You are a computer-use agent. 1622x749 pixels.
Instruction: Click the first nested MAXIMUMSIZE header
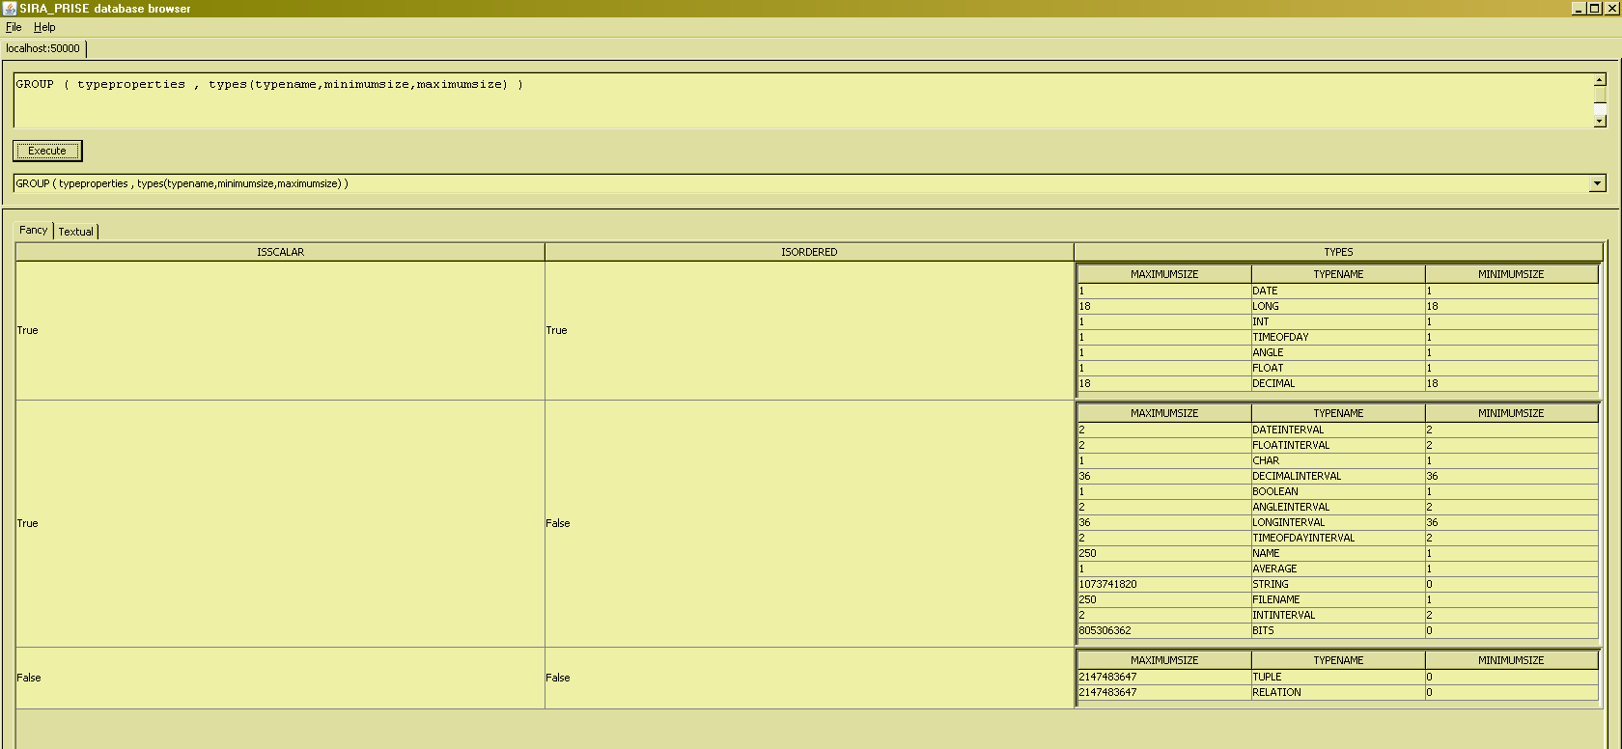point(1164,274)
